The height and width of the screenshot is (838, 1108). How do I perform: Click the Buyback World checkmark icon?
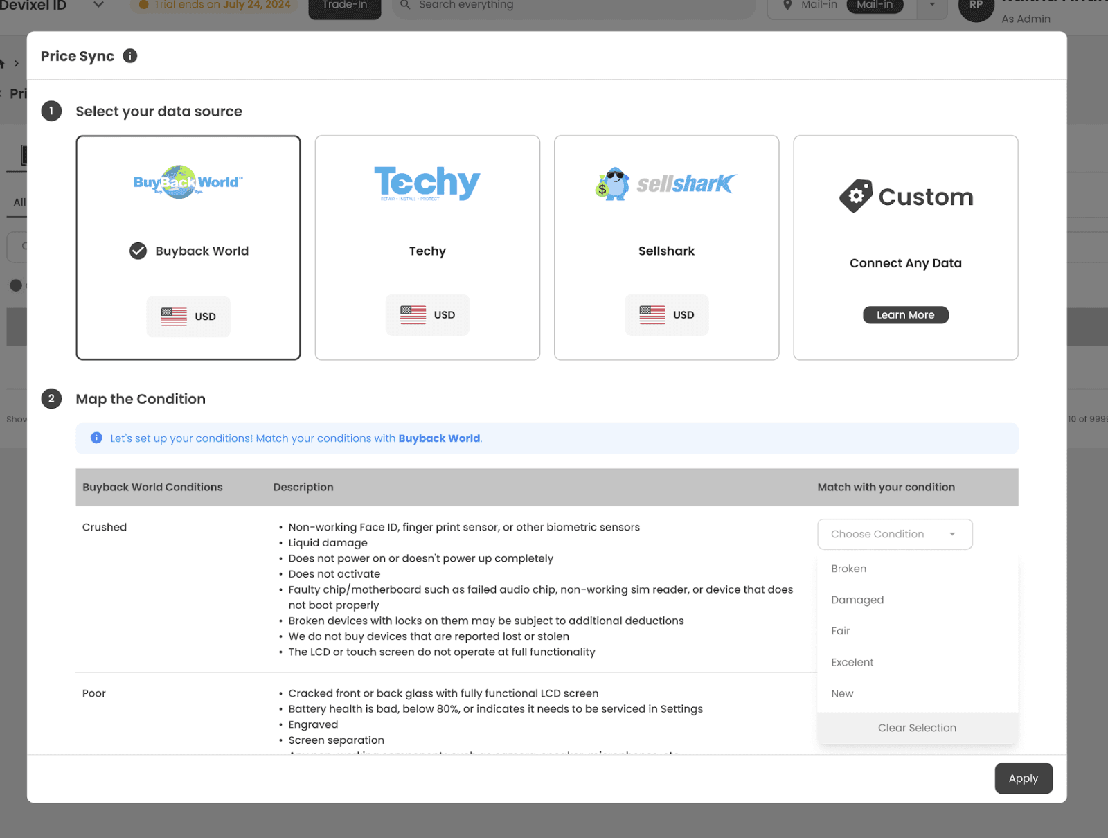coord(138,251)
